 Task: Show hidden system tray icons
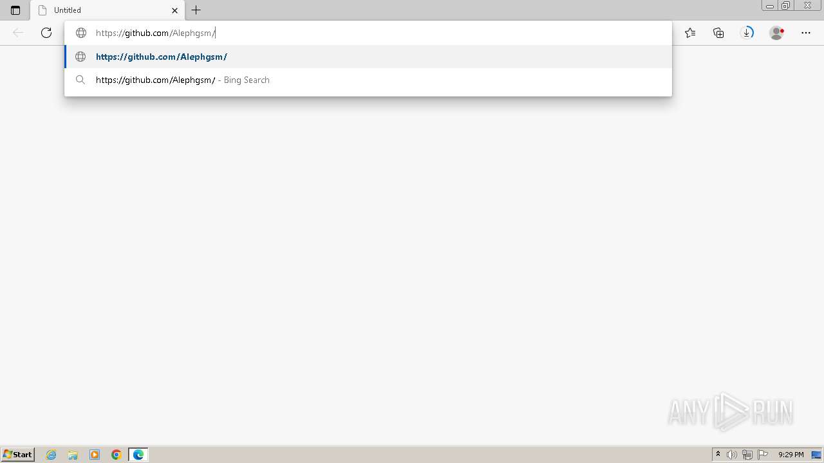[x=718, y=455]
